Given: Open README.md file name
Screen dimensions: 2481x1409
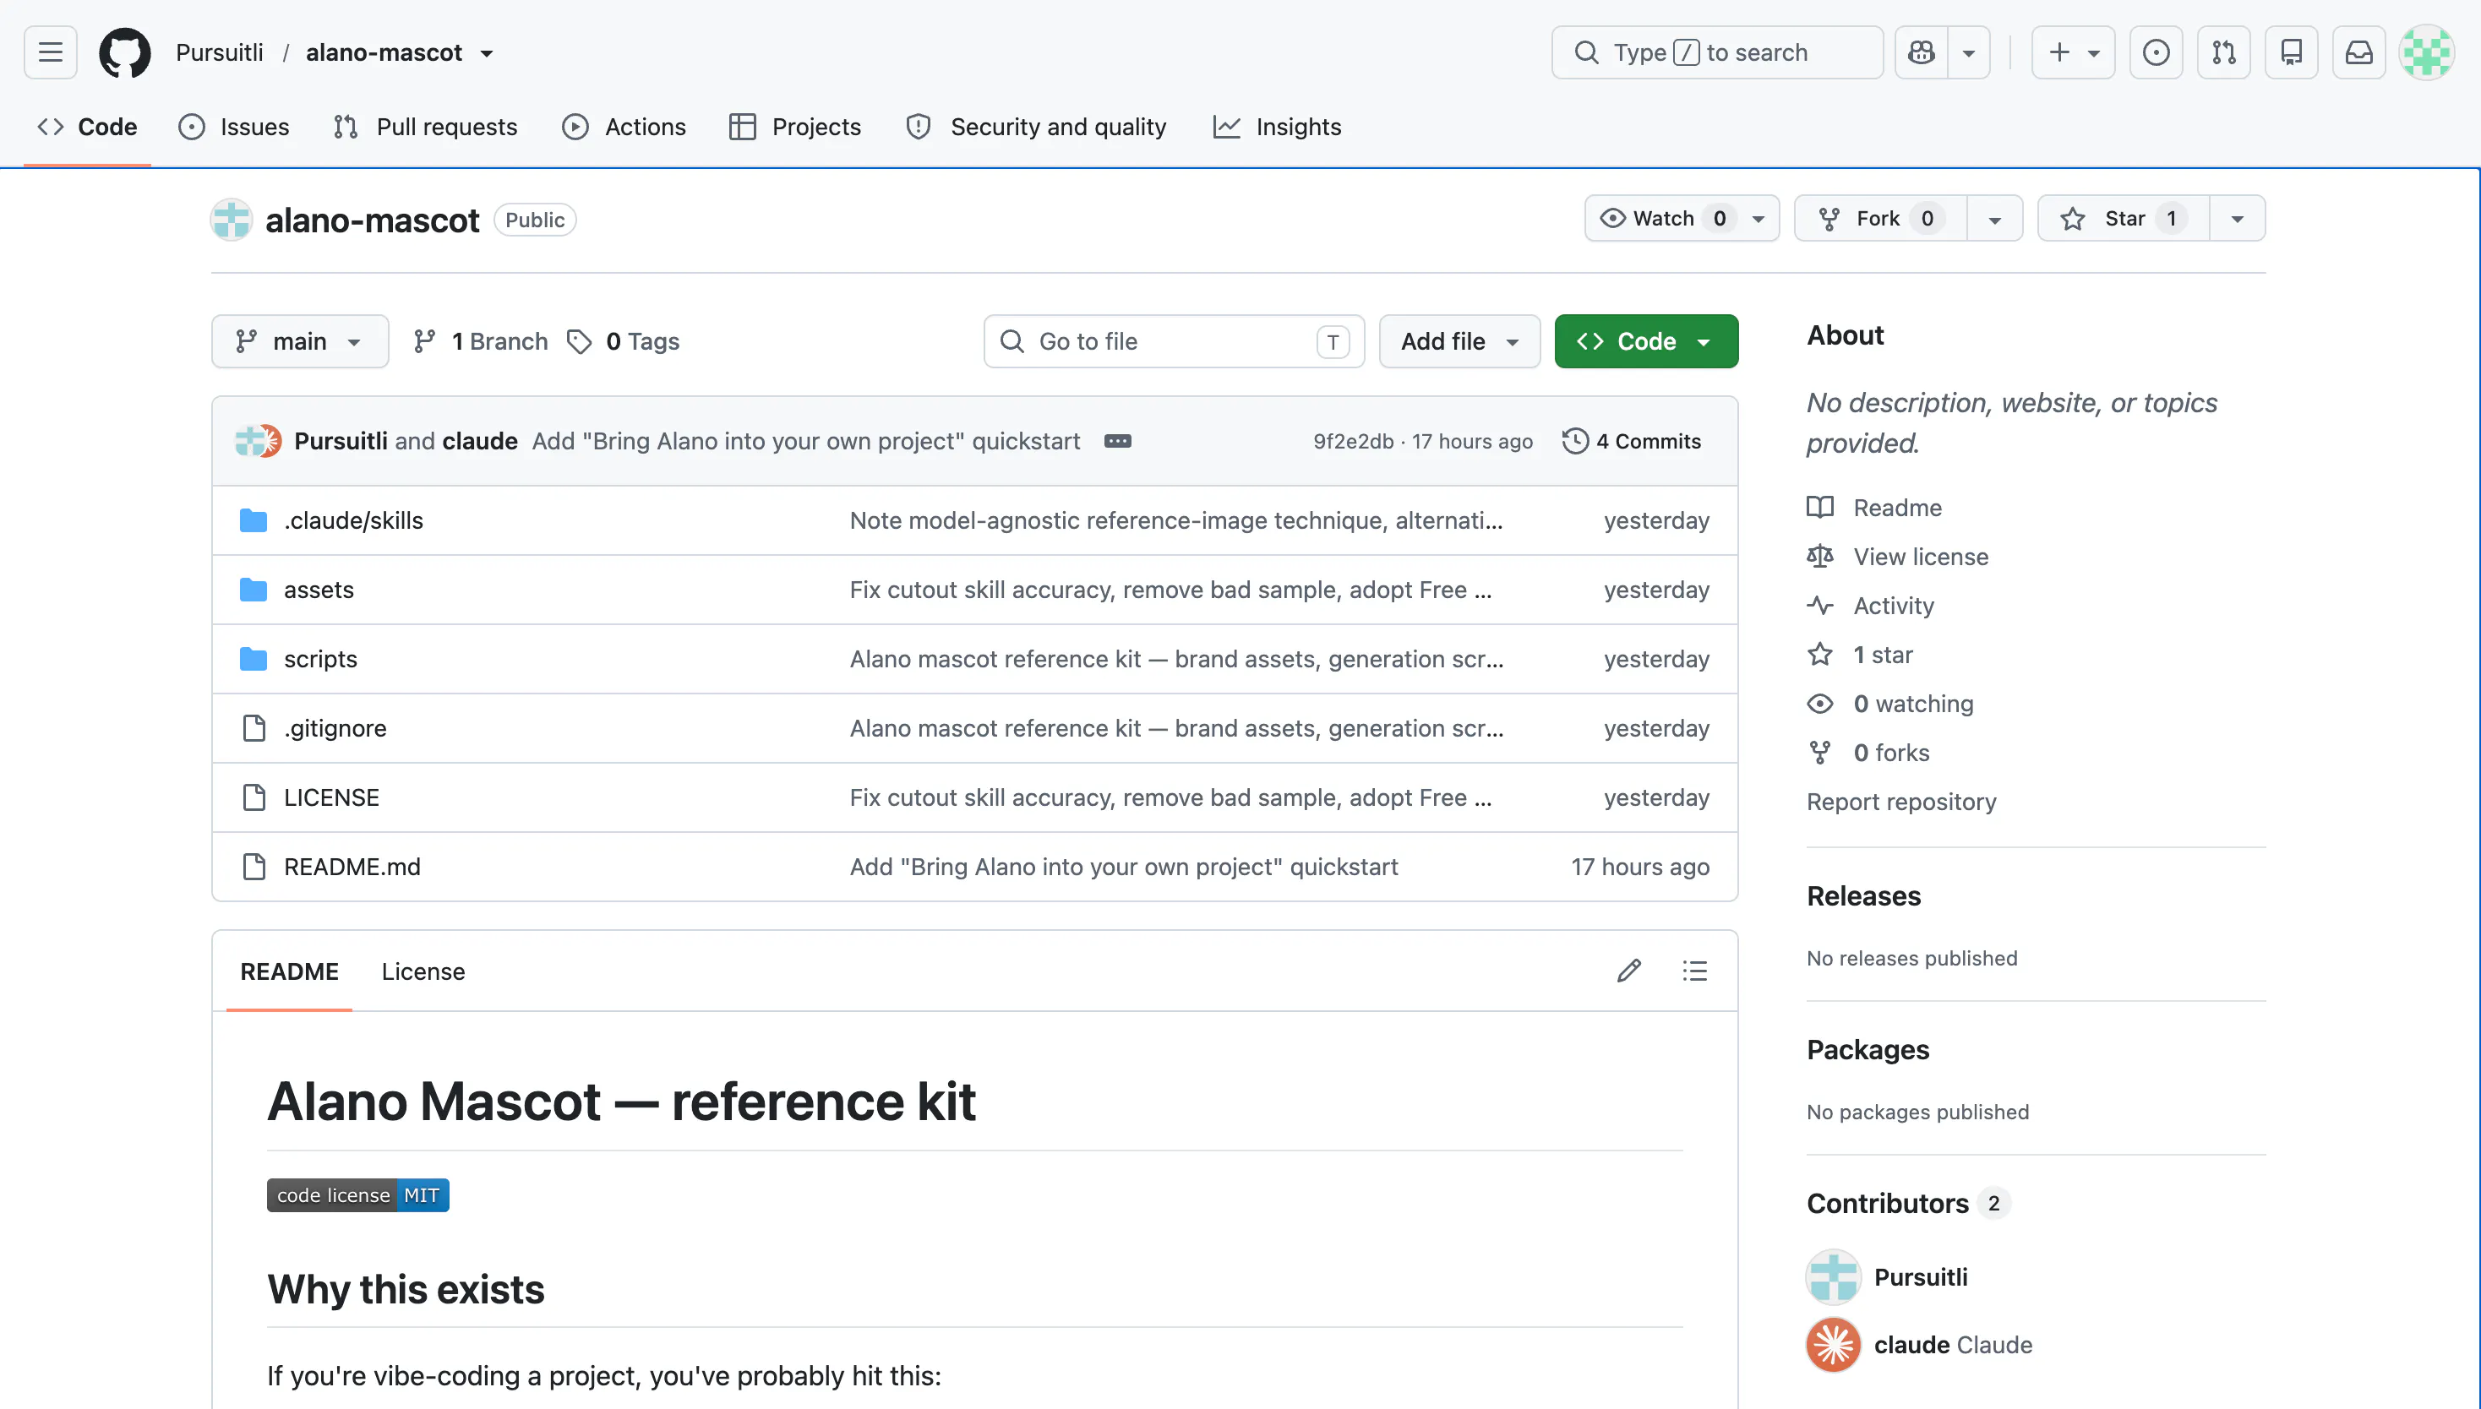Looking at the screenshot, I should pos(352,866).
